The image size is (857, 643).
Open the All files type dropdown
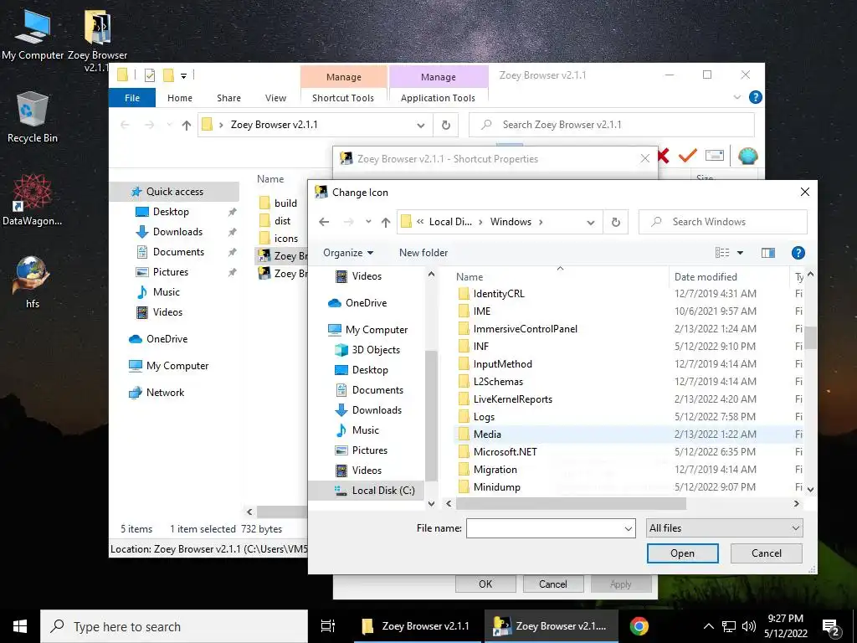pos(724,528)
